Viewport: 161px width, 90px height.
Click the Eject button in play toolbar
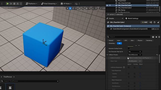(18, 4)
